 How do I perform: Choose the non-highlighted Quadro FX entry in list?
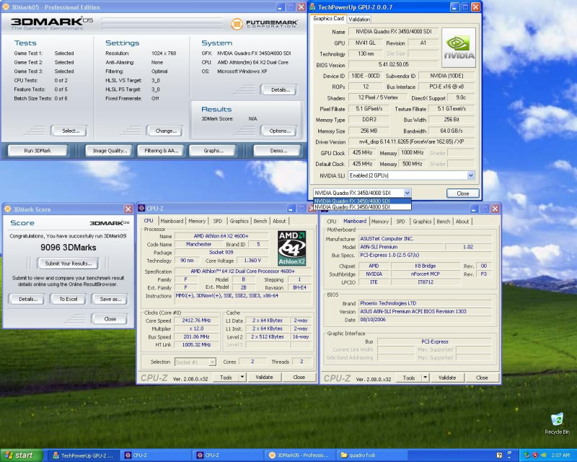pos(362,207)
